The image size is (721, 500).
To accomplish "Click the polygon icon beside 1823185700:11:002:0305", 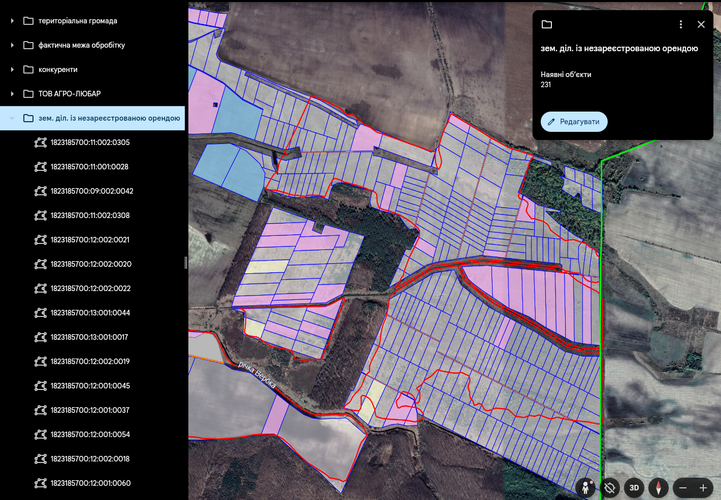I will pyautogui.click(x=41, y=142).
